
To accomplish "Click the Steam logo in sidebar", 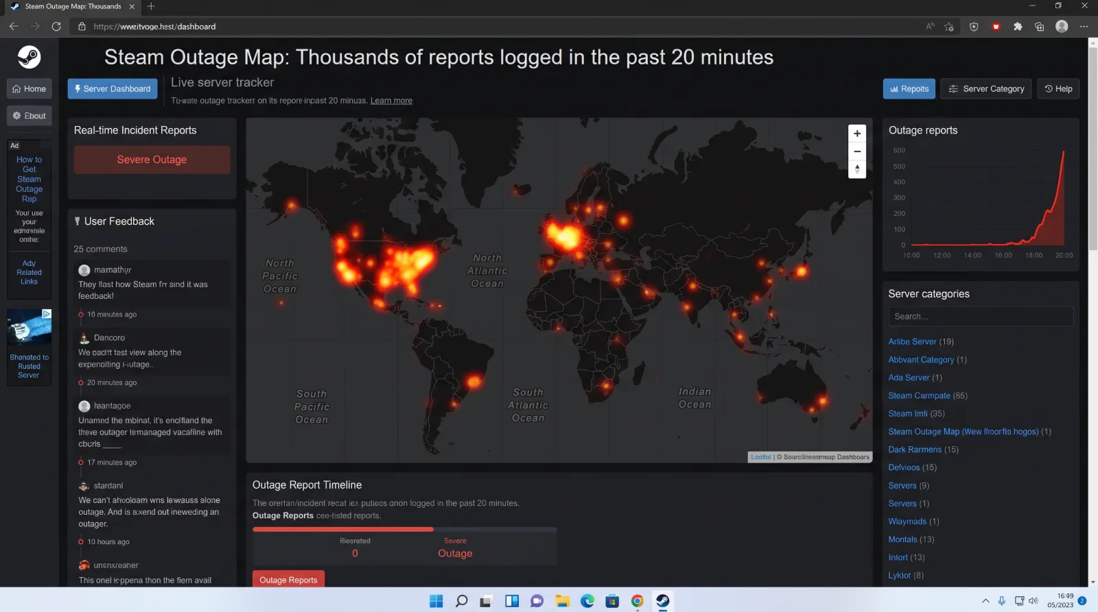I will coord(29,57).
